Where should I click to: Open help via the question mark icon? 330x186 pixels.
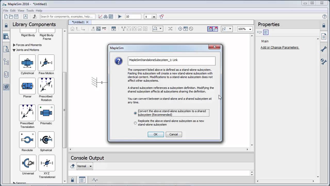pyautogui.click(x=325, y=17)
